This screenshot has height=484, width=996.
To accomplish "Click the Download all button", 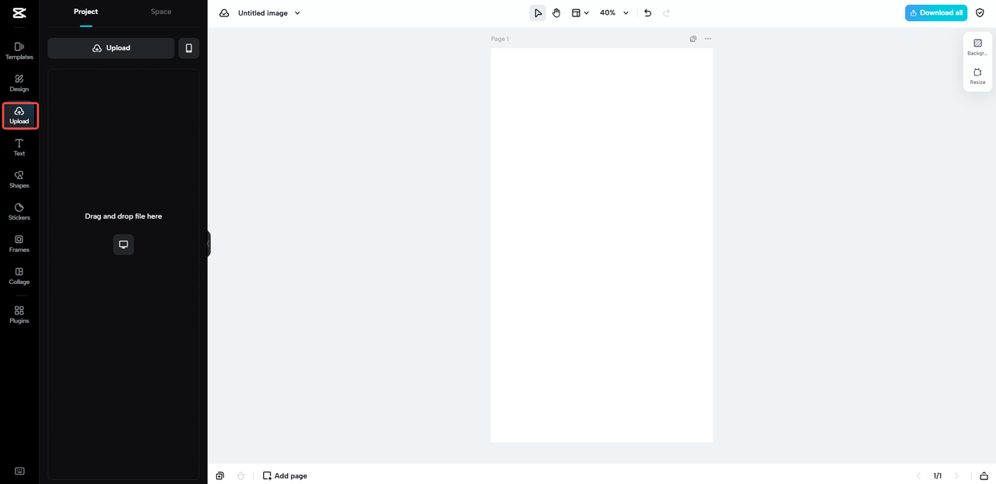I will point(935,12).
